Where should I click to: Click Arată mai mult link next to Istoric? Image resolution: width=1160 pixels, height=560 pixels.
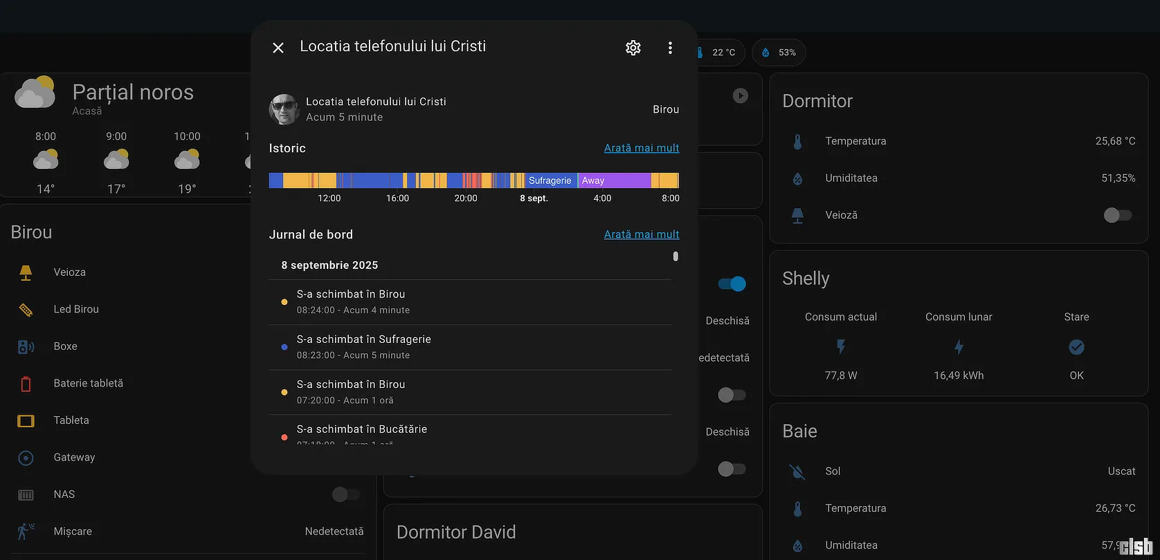(x=642, y=148)
